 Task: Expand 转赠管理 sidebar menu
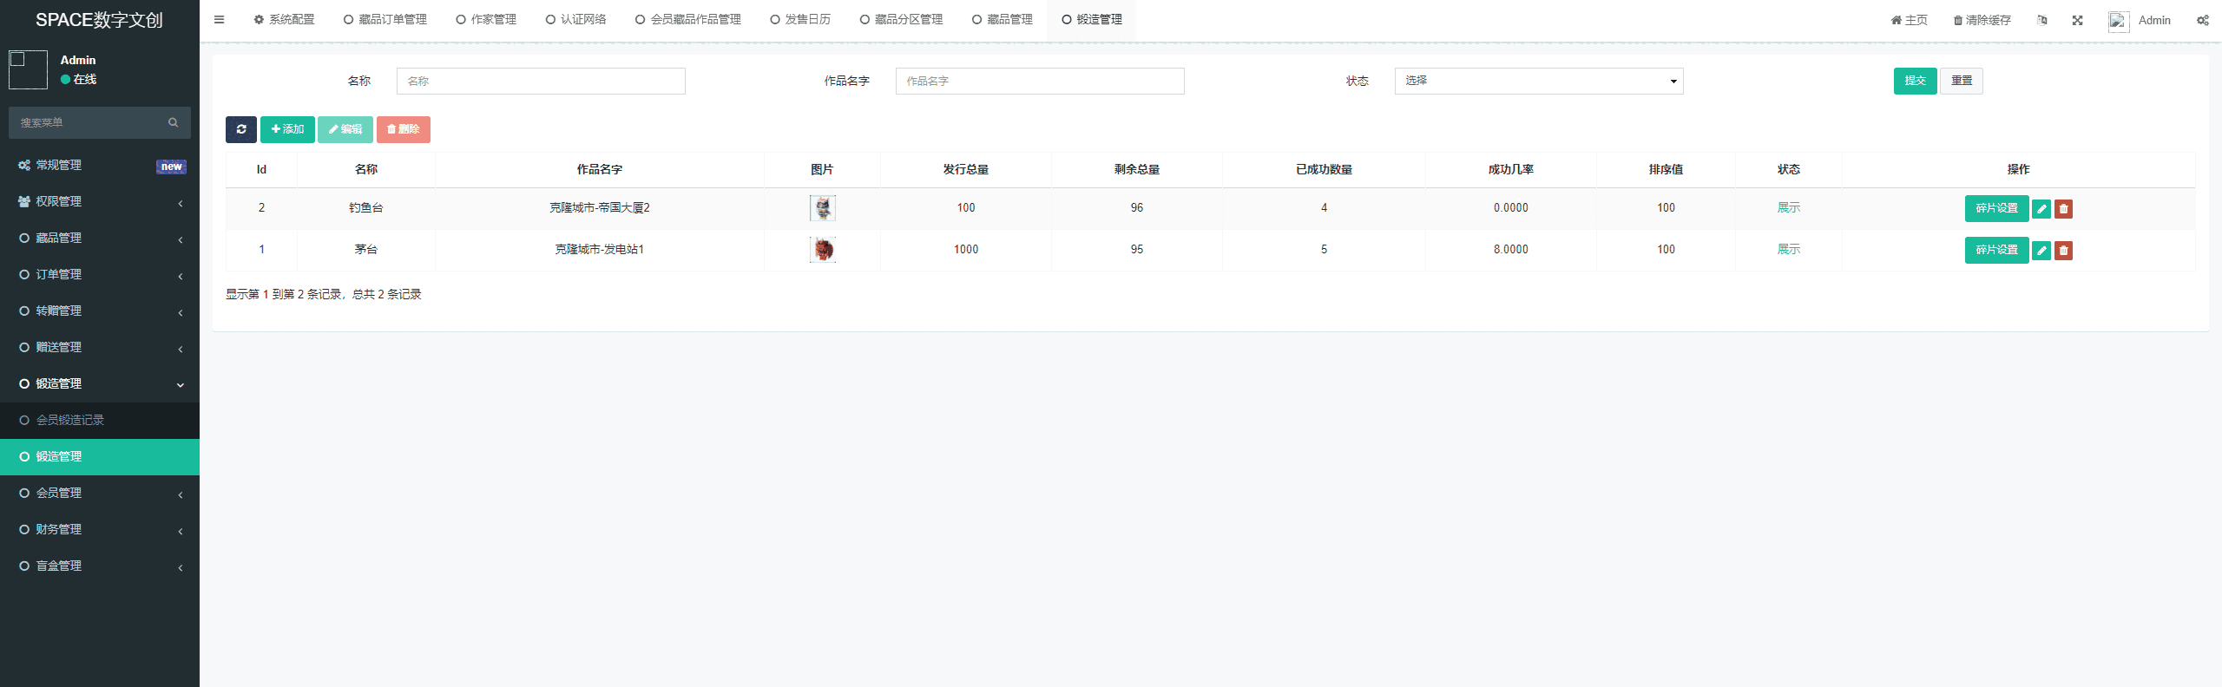point(100,311)
